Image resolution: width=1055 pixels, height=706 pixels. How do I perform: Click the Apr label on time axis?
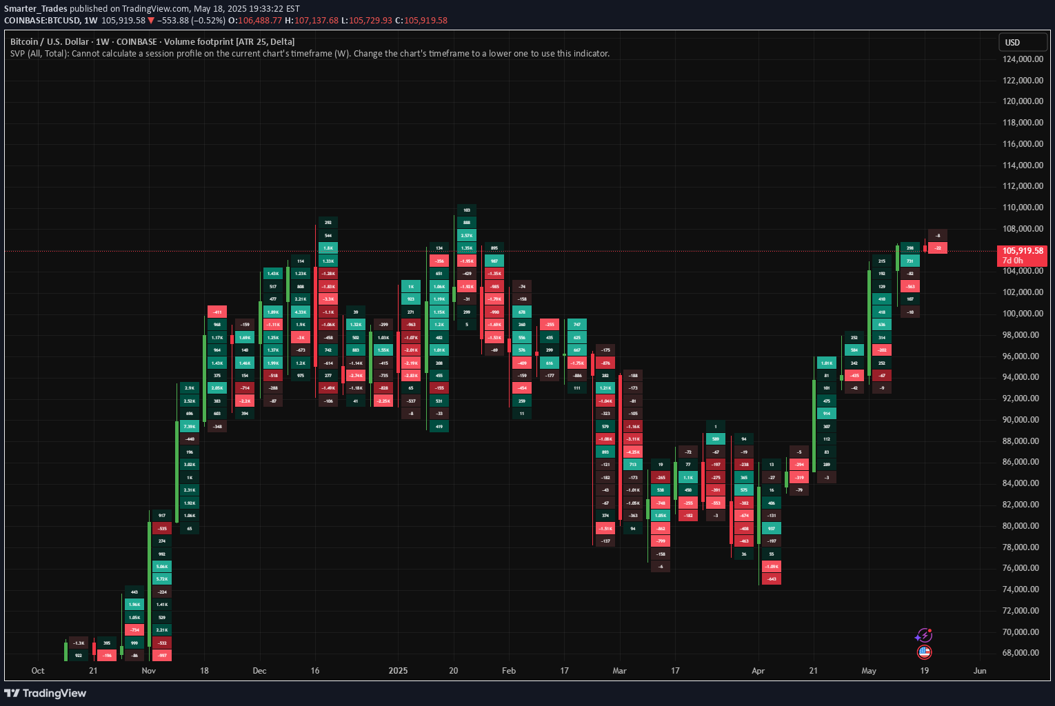[758, 671]
